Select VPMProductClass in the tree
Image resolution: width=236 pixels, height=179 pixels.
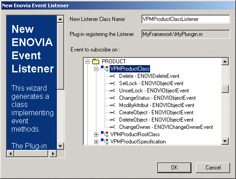point(130,69)
